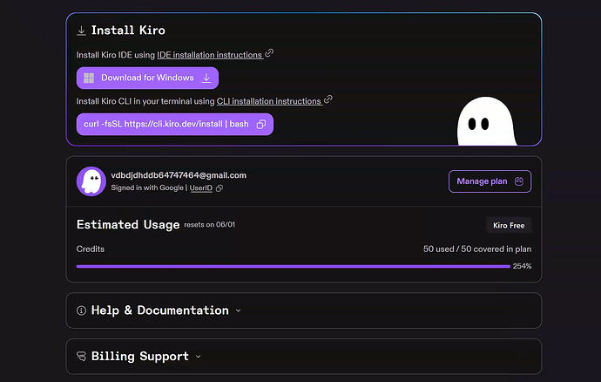Click '50 used / 50 covered in plan'
Image resolution: width=601 pixels, height=382 pixels.
tap(477, 249)
